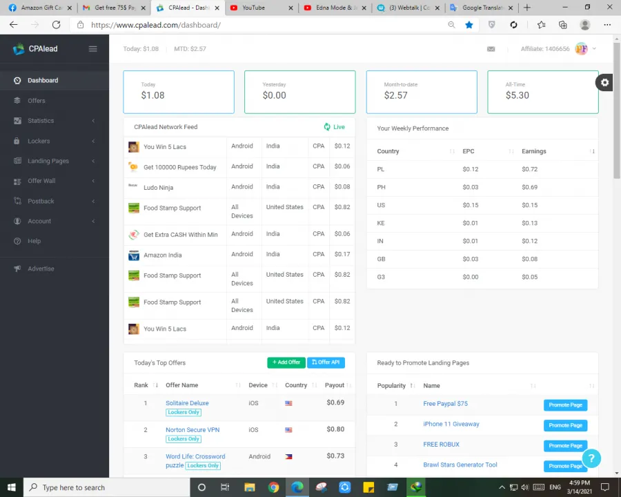Click the Amazon India offer icon
The width and height of the screenshot is (621, 497).
[134, 255]
